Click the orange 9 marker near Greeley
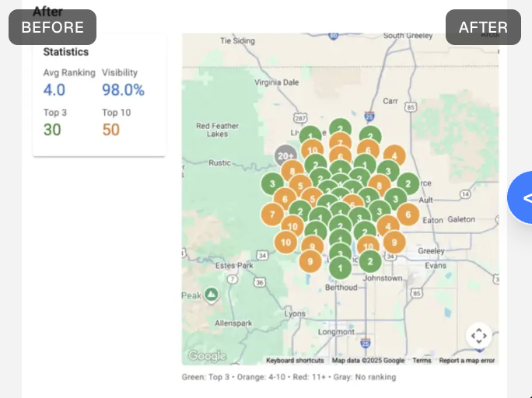532x398 pixels. click(x=394, y=243)
